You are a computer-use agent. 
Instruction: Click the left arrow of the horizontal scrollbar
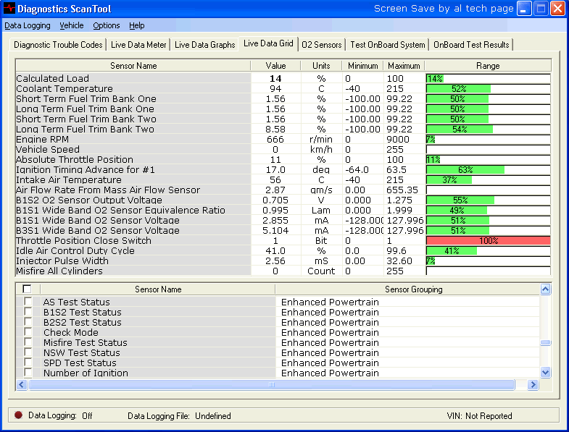tap(22, 385)
